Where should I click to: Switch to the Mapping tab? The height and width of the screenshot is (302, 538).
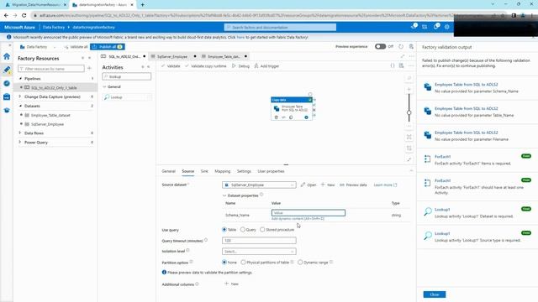(x=222, y=171)
